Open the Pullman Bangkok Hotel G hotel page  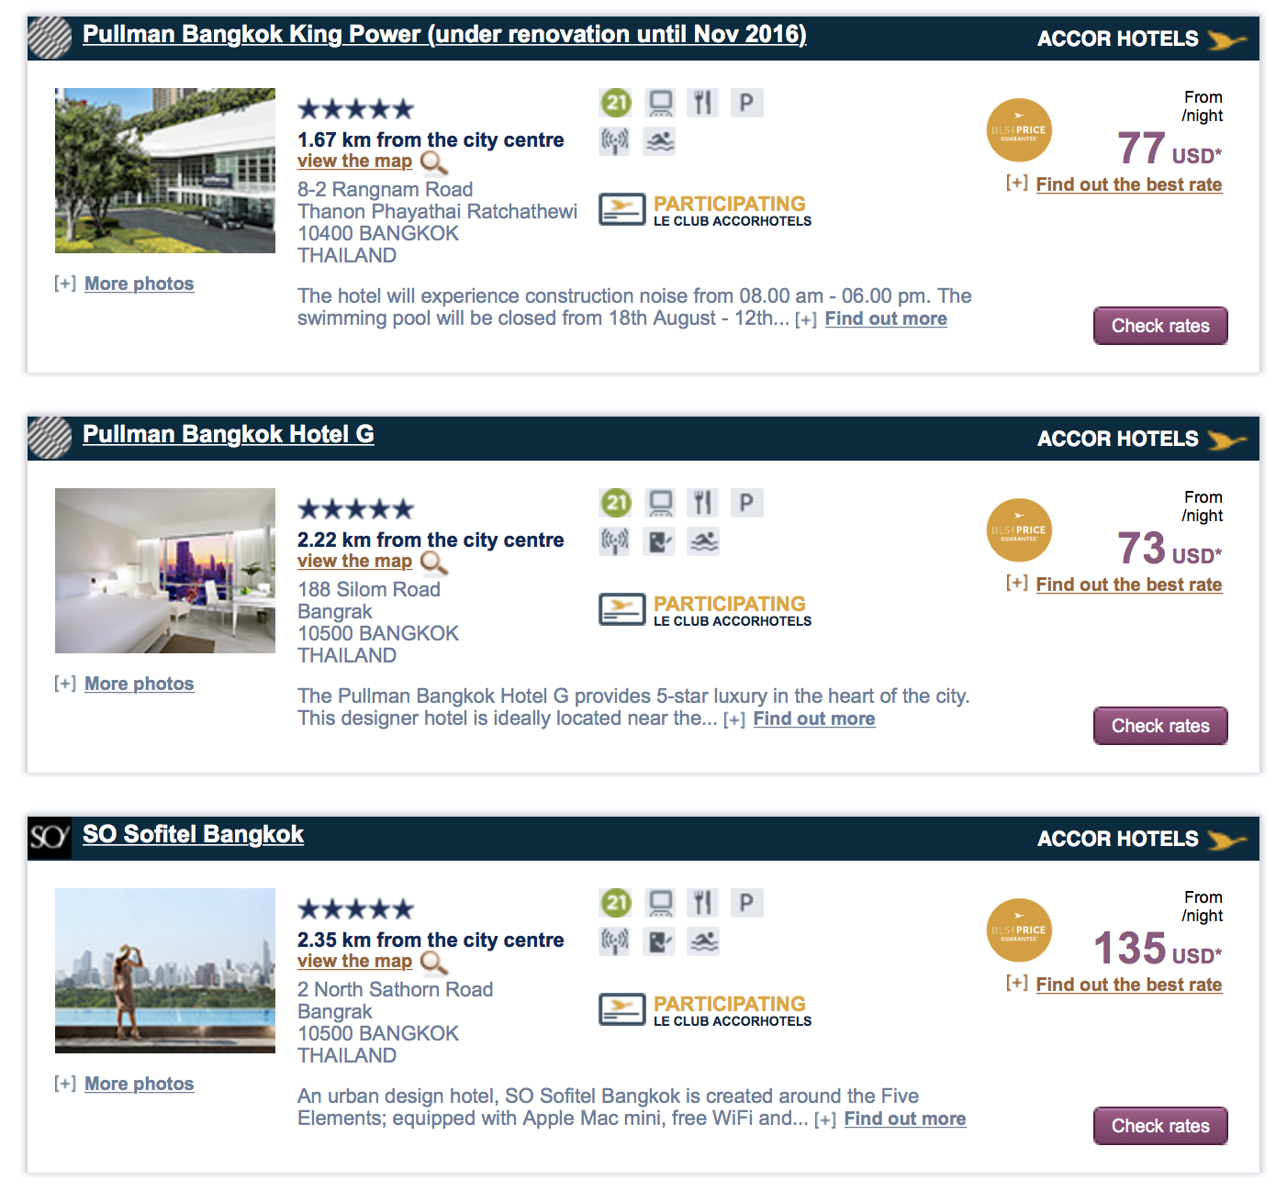228,434
